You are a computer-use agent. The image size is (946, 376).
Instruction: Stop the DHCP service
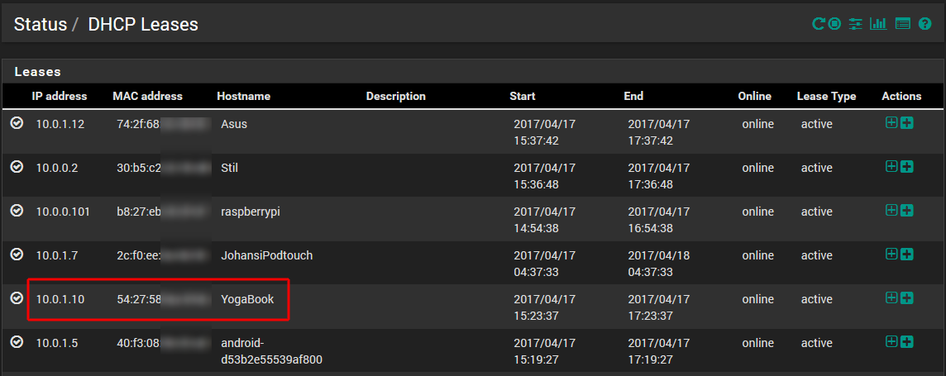point(835,24)
